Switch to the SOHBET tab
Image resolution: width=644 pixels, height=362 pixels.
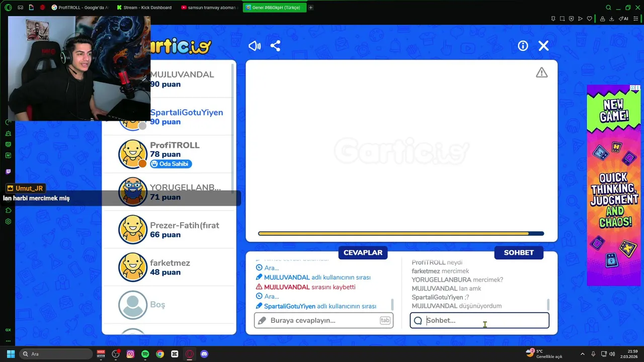pos(519,252)
